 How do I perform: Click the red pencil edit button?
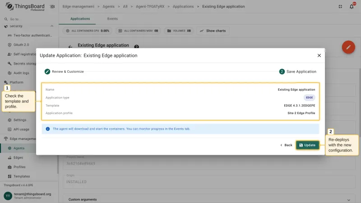tap(348, 47)
